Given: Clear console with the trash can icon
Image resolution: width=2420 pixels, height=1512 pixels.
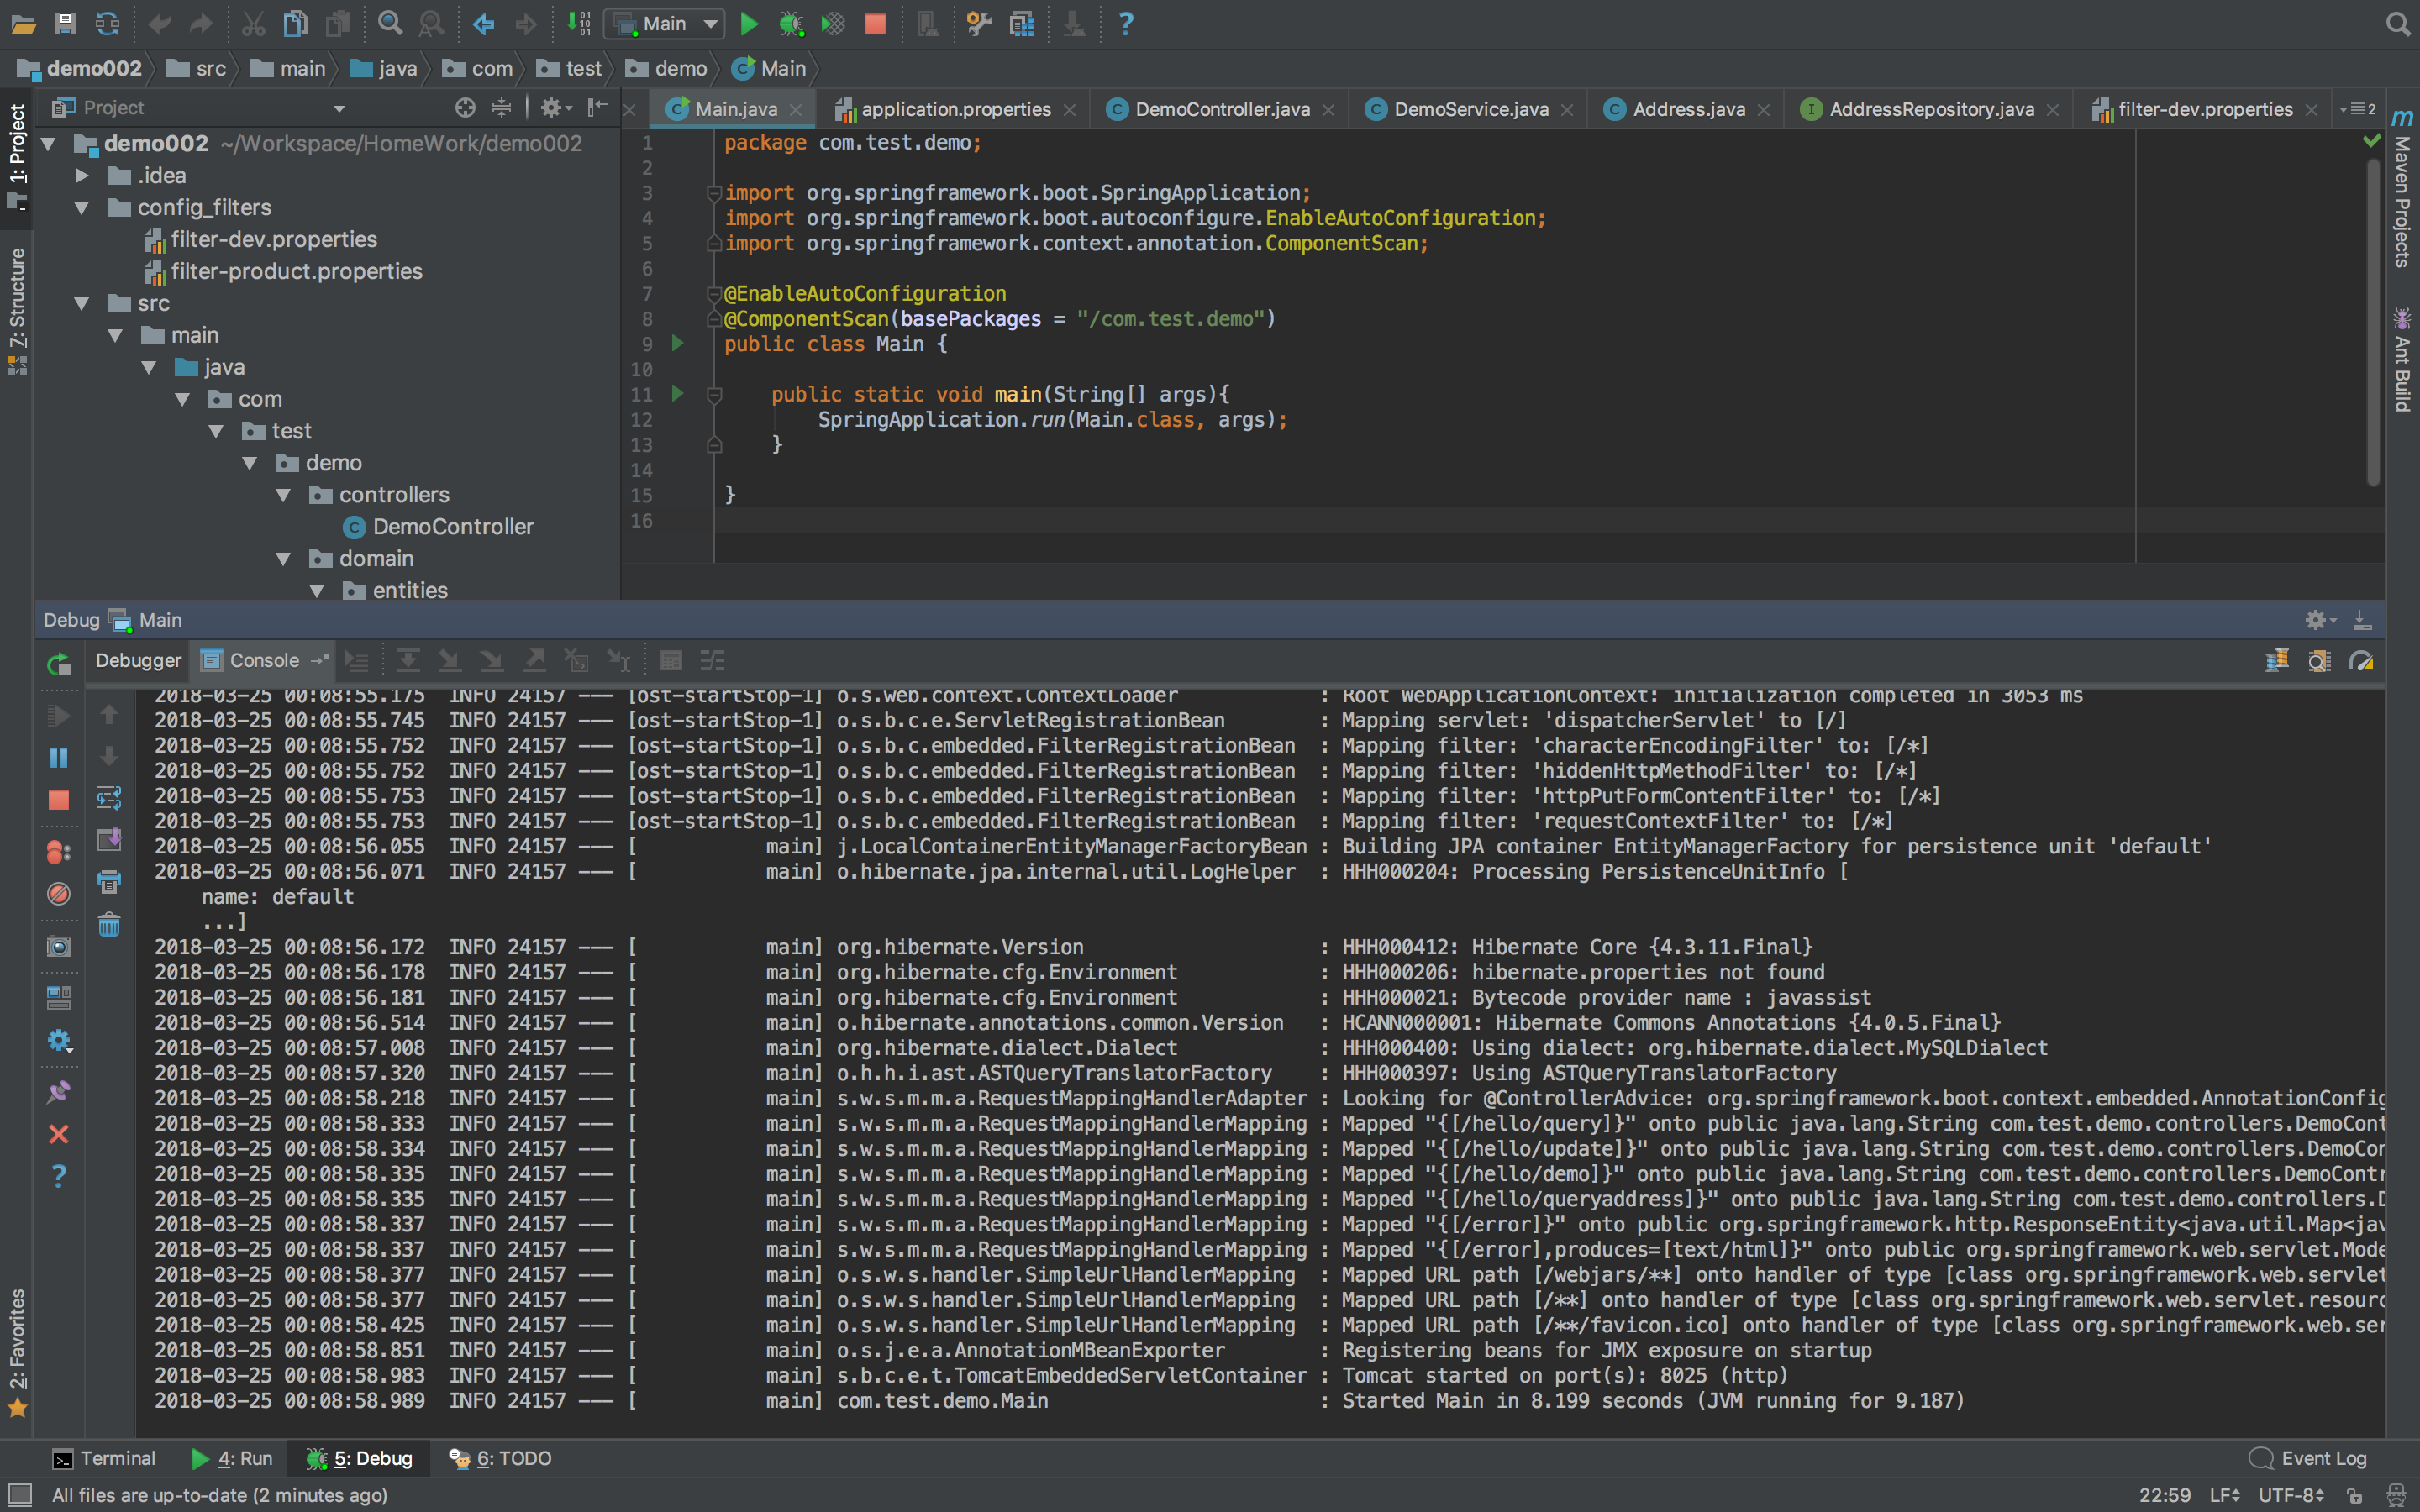Looking at the screenshot, I should 109,925.
